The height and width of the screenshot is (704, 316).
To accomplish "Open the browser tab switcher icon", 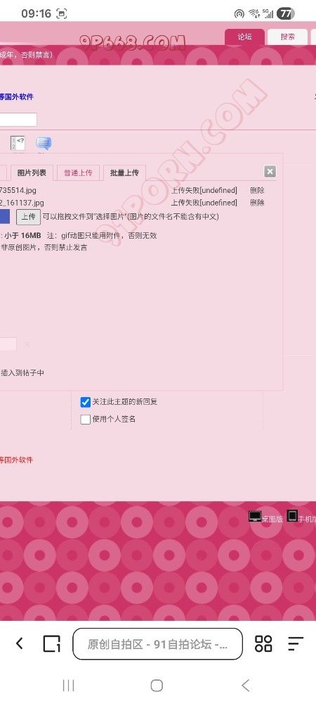I will click(51, 644).
